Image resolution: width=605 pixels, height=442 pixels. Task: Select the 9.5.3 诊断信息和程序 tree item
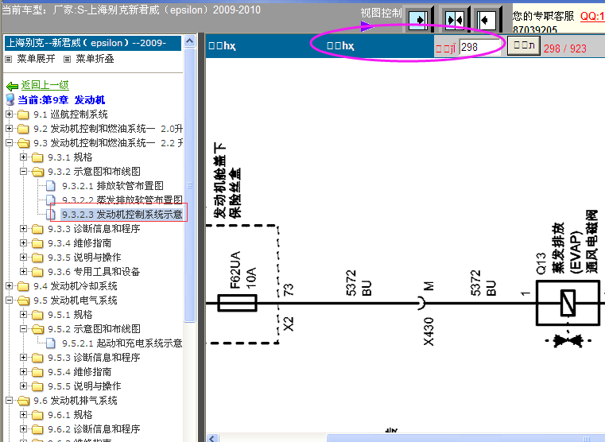point(94,358)
